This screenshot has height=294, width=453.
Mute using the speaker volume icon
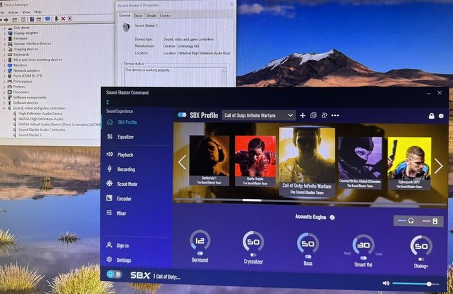point(386,283)
